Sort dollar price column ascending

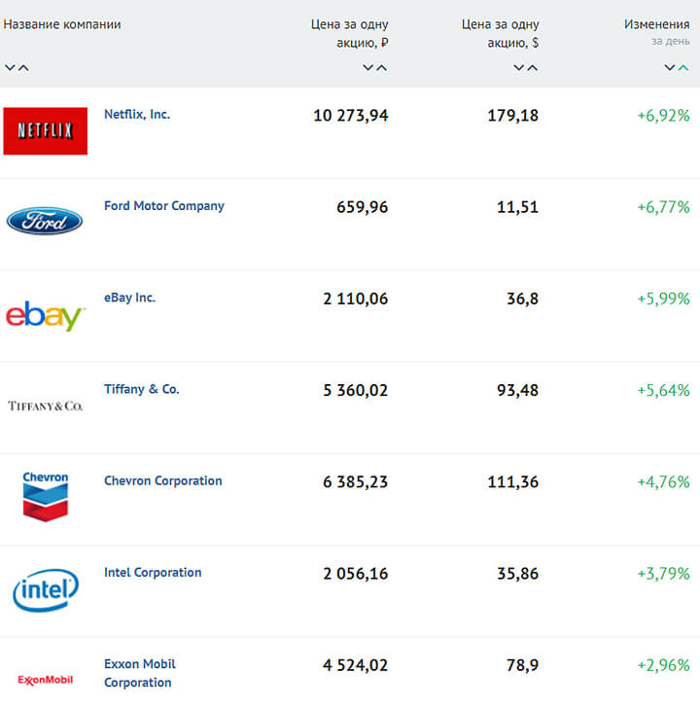(533, 68)
